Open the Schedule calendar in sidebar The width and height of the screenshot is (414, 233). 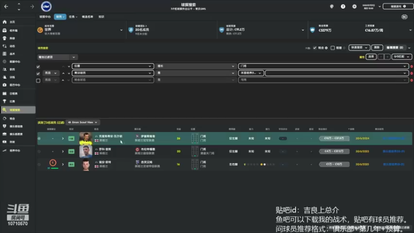point(5,94)
